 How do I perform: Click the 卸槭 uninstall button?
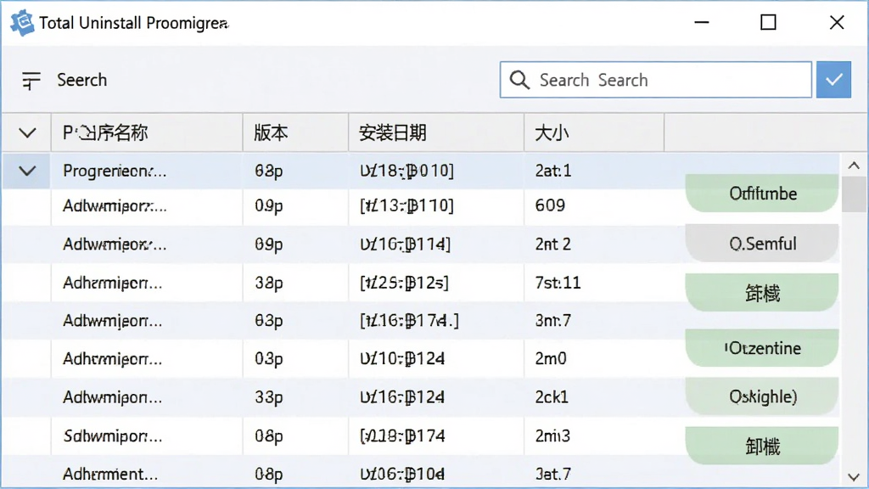(762, 446)
